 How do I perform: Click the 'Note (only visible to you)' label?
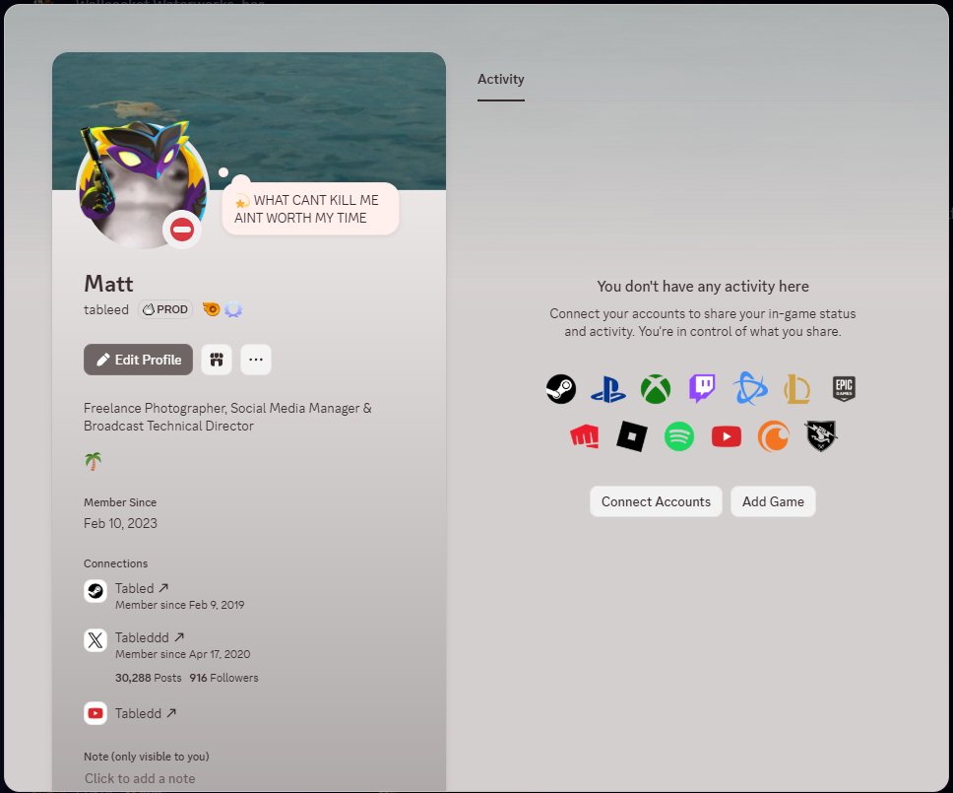coord(147,757)
